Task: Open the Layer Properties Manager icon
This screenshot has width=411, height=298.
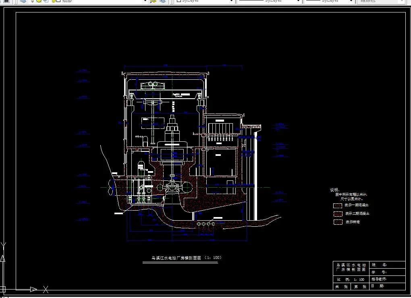Action: pyautogui.click(x=23, y=1)
